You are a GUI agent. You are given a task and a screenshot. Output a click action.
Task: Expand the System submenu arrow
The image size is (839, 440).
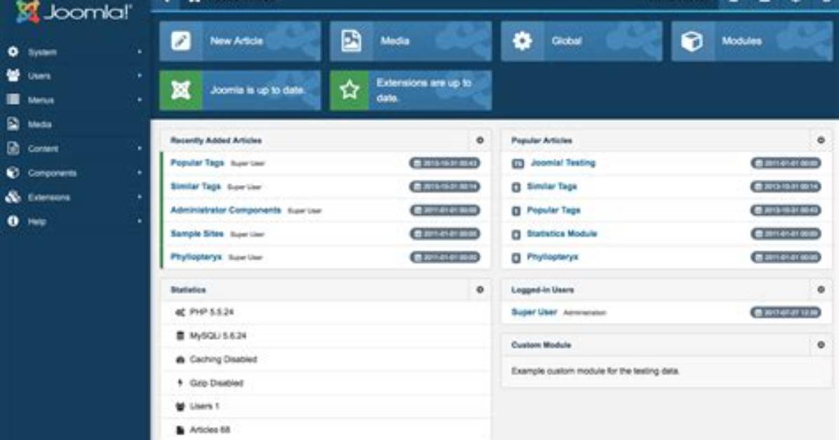[x=140, y=52]
